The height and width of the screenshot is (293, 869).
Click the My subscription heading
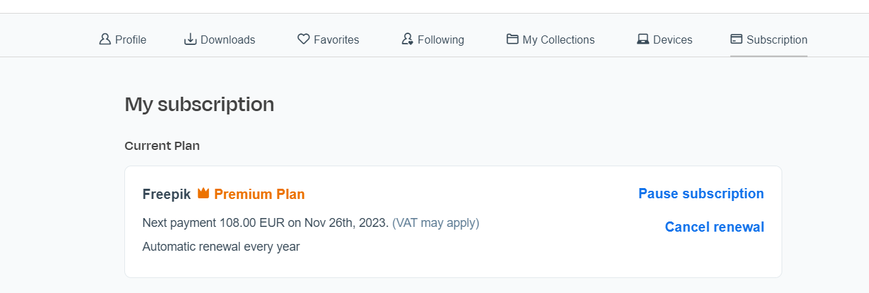[199, 104]
